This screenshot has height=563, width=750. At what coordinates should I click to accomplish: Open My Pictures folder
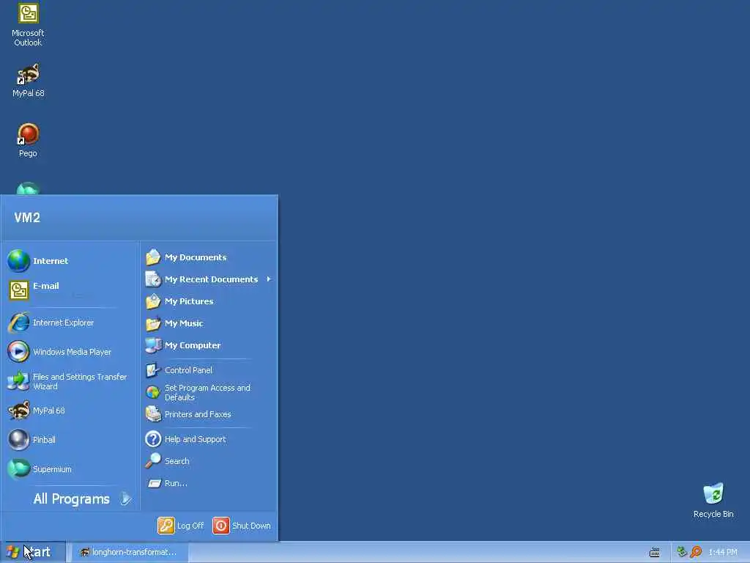tap(209, 301)
